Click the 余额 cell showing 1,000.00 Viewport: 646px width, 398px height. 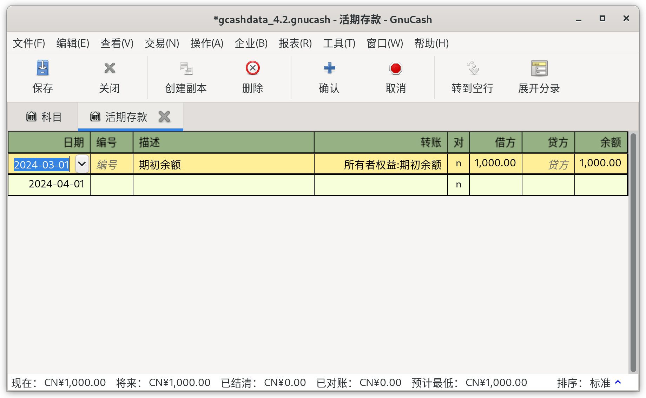[x=601, y=164]
